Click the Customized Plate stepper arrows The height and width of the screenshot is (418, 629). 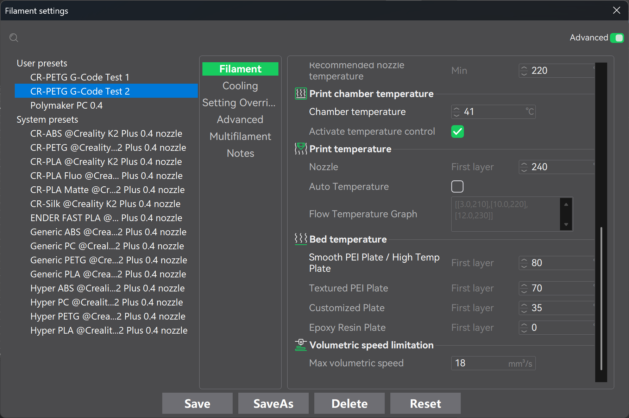(x=524, y=308)
